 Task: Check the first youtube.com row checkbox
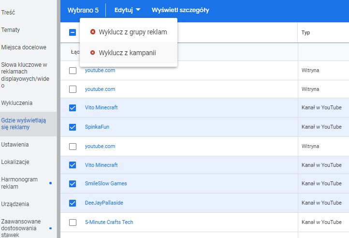tap(73, 71)
